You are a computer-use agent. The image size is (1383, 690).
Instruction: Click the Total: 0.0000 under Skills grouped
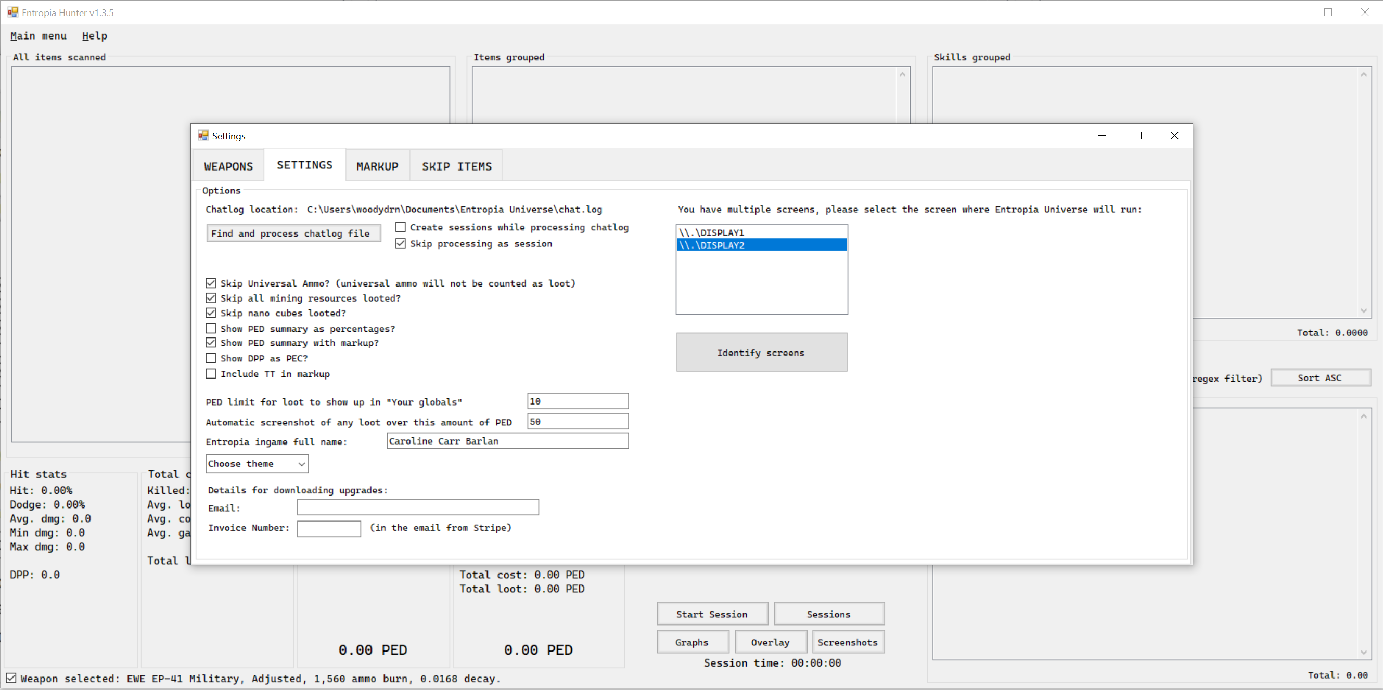coord(1333,333)
